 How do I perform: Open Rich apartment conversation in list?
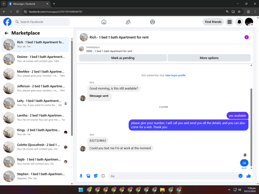click(x=35, y=44)
